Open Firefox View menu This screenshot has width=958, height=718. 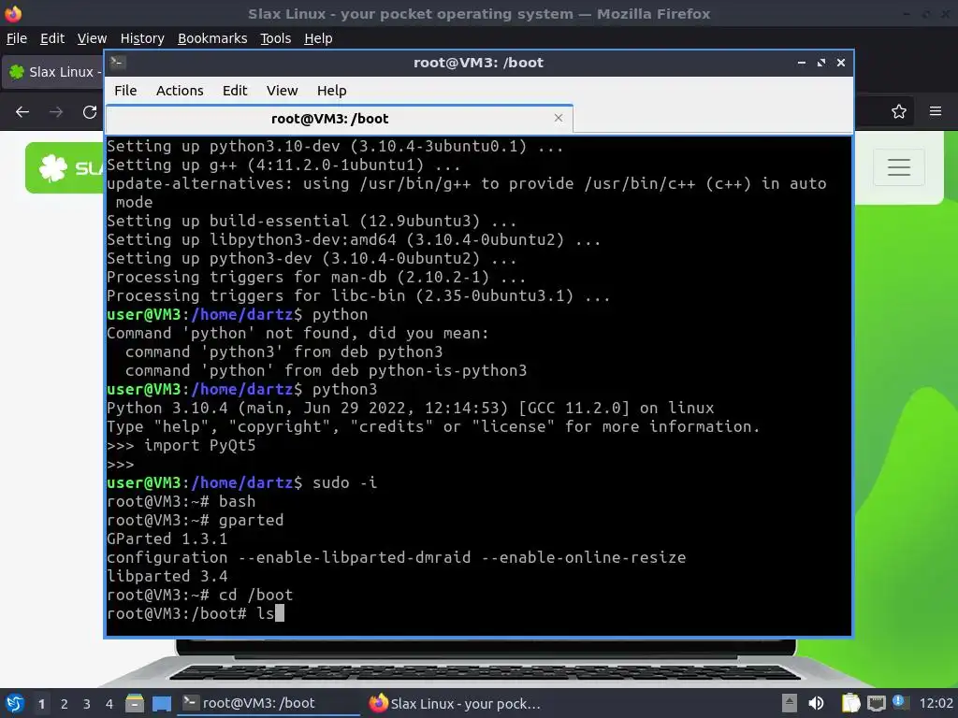coord(92,38)
